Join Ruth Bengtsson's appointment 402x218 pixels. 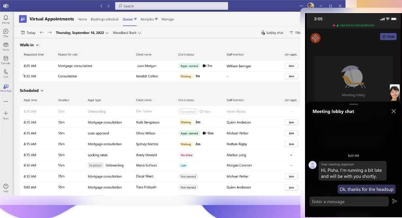tap(291, 122)
